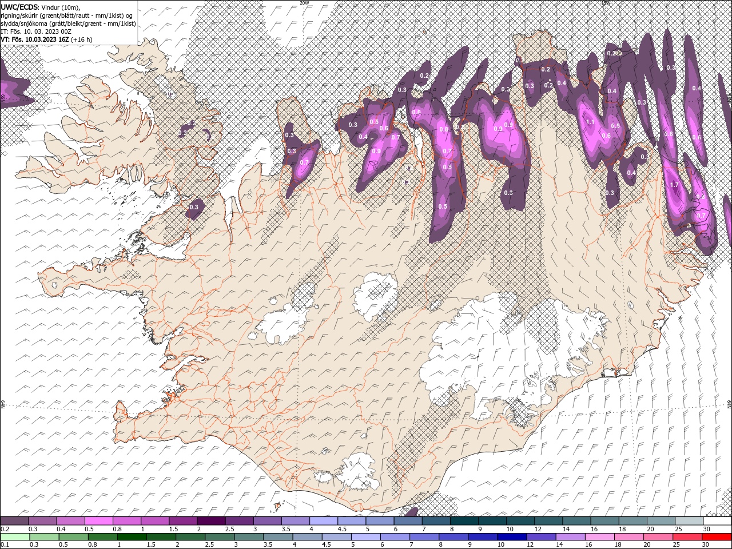Click the bottom-scale swatch between 20 and 25
The width and height of the screenshot is (732, 549).
pyautogui.click(x=657, y=536)
